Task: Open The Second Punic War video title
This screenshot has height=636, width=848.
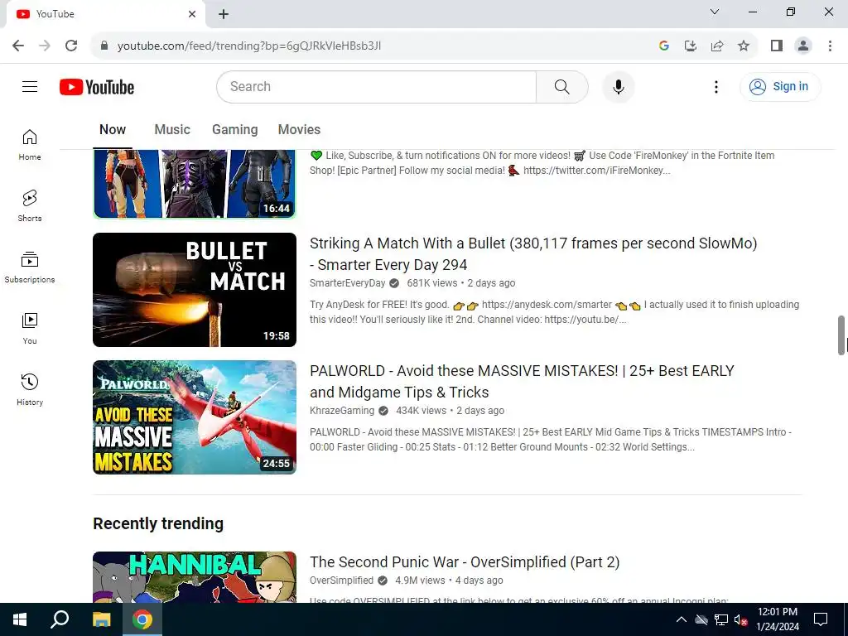Action: pyautogui.click(x=465, y=562)
